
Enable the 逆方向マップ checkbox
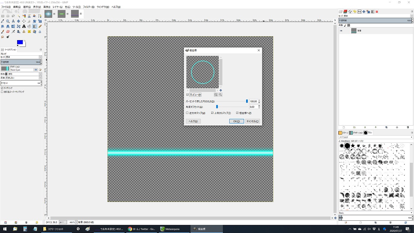(x=196, y=113)
